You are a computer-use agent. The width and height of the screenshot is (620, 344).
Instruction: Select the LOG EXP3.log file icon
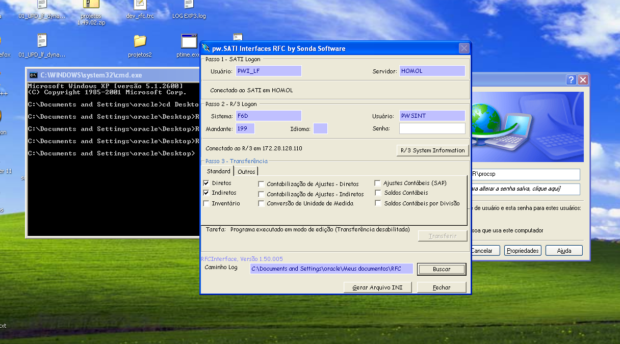click(189, 5)
